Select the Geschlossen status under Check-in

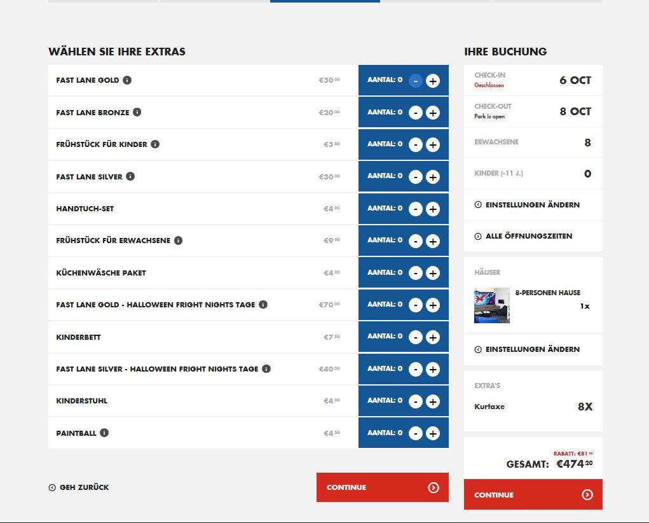tap(489, 85)
